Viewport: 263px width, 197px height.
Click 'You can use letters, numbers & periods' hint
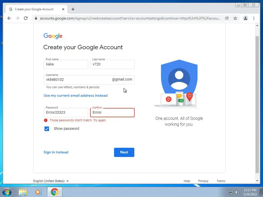(73, 87)
